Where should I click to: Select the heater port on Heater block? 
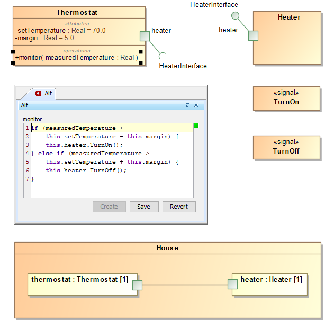253,35
